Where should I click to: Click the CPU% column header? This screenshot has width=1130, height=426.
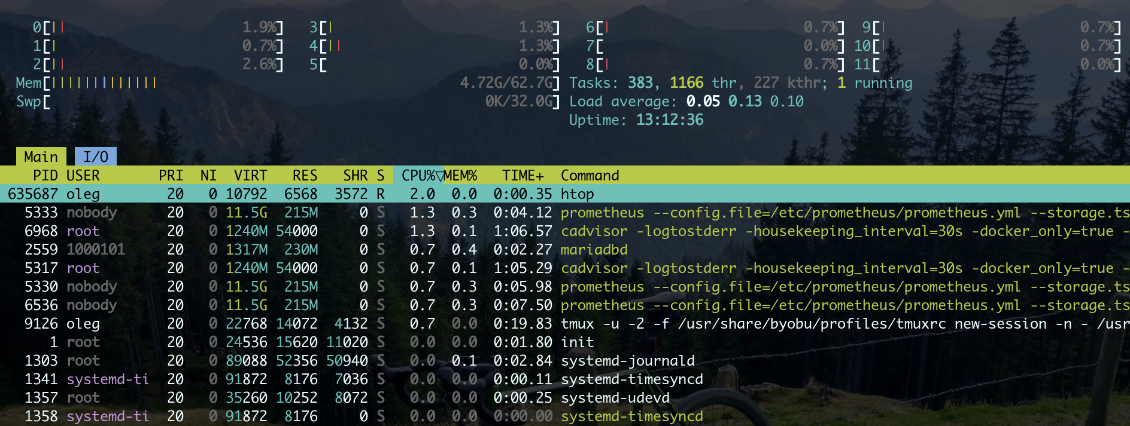[418, 175]
